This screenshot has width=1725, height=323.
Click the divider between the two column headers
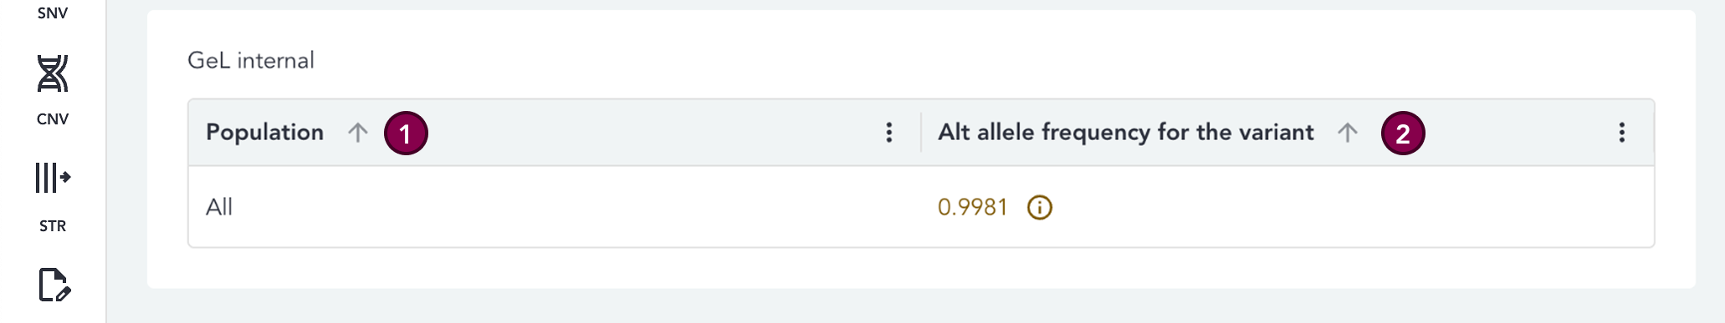921,132
